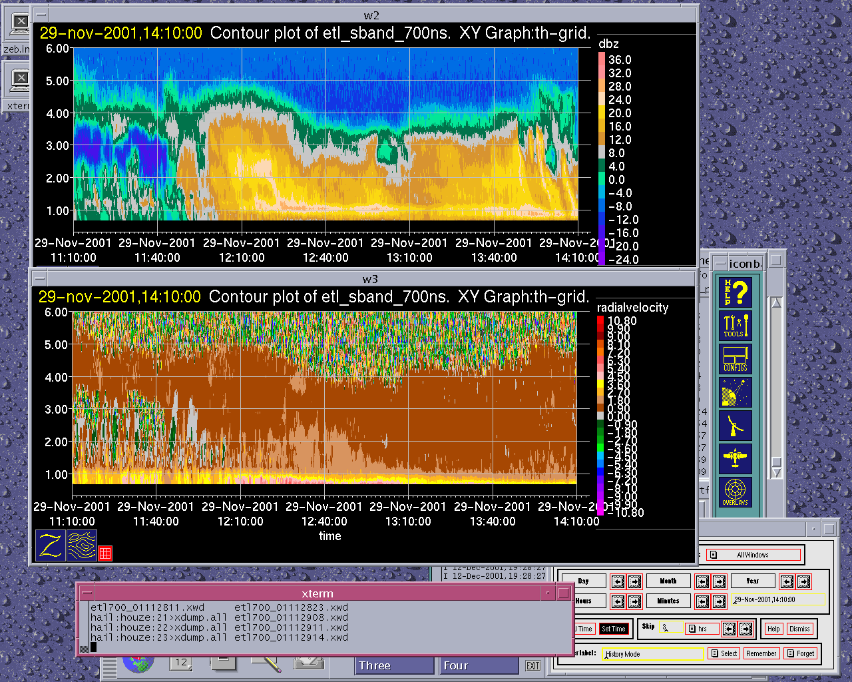Click the Remember button
This screenshot has width=852, height=682.
761,653
